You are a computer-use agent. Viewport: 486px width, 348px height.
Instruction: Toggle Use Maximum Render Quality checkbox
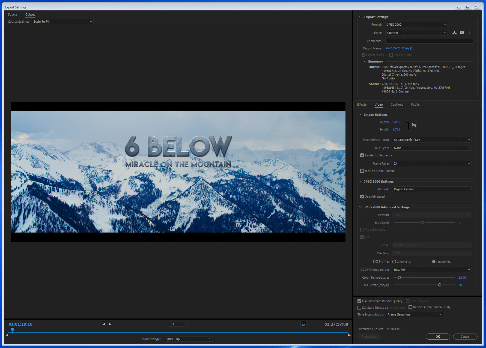click(x=359, y=301)
